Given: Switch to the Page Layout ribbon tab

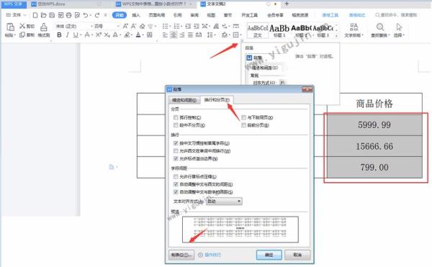Looking at the screenshot, I should click(x=157, y=15).
